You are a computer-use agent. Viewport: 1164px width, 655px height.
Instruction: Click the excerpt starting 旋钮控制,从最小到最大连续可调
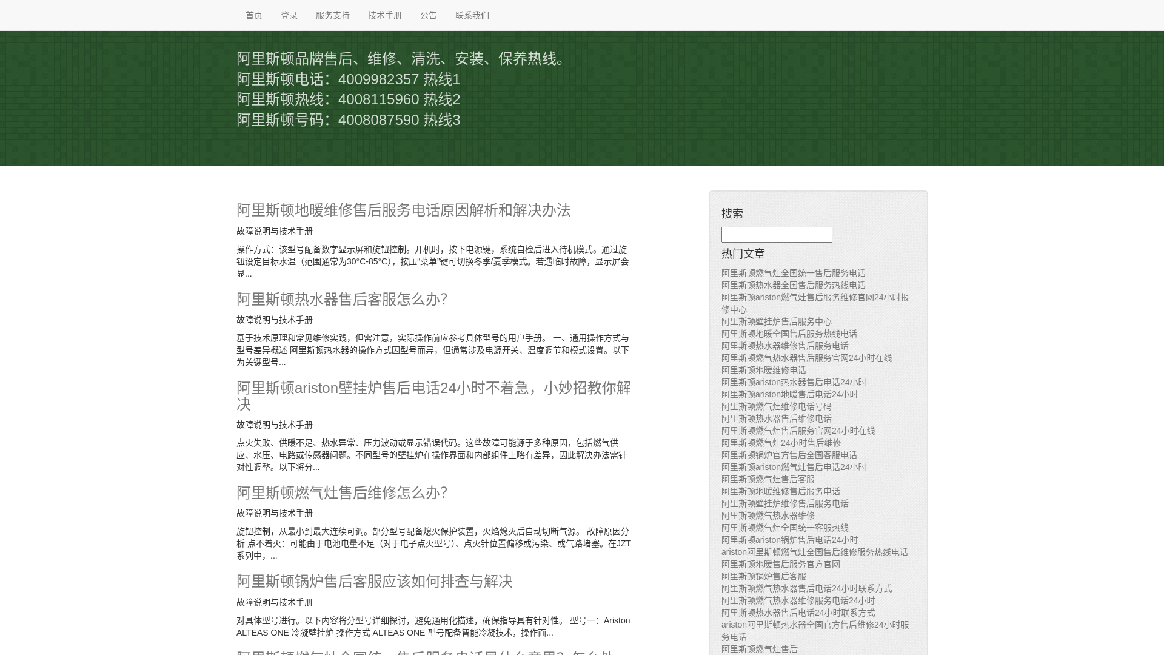(433, 543)
